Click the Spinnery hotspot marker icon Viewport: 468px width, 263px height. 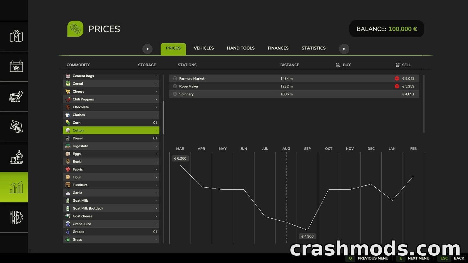(175, 94)
